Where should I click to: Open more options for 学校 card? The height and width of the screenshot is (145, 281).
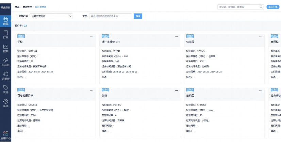point(92,37)
